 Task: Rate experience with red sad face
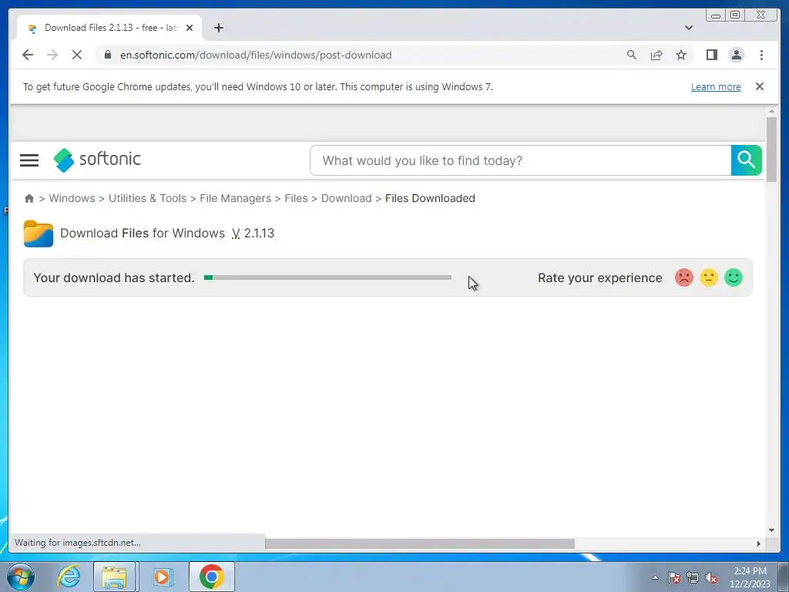(x=684, y=277)
